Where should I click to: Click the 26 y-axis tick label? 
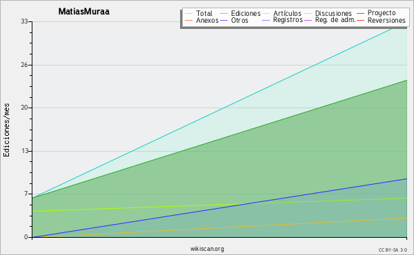25,65
